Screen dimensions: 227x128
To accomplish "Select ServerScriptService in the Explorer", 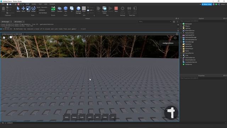I will pyautogui.click(x=191, y=39).
